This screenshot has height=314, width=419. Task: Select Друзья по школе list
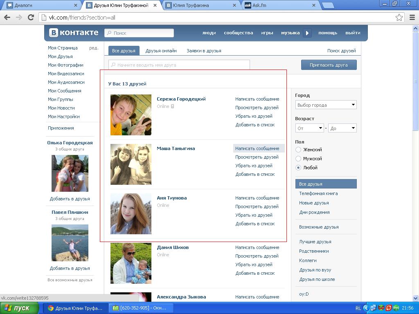coord(317,279)
